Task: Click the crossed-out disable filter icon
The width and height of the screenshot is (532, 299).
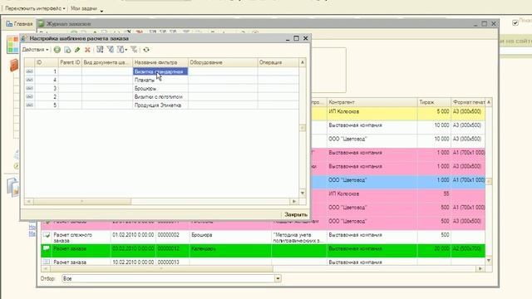Action: coord(134,50)
